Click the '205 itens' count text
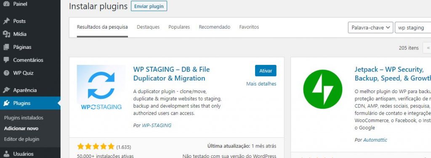431x158 pixels. pos(409,48)
